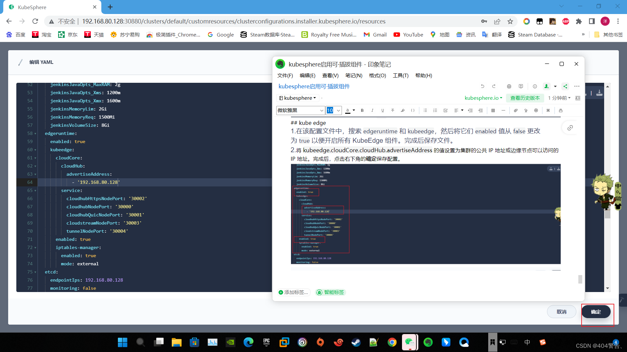627x352 pixels.
Task: Insert a numbered list
Action: coord(435,110)
